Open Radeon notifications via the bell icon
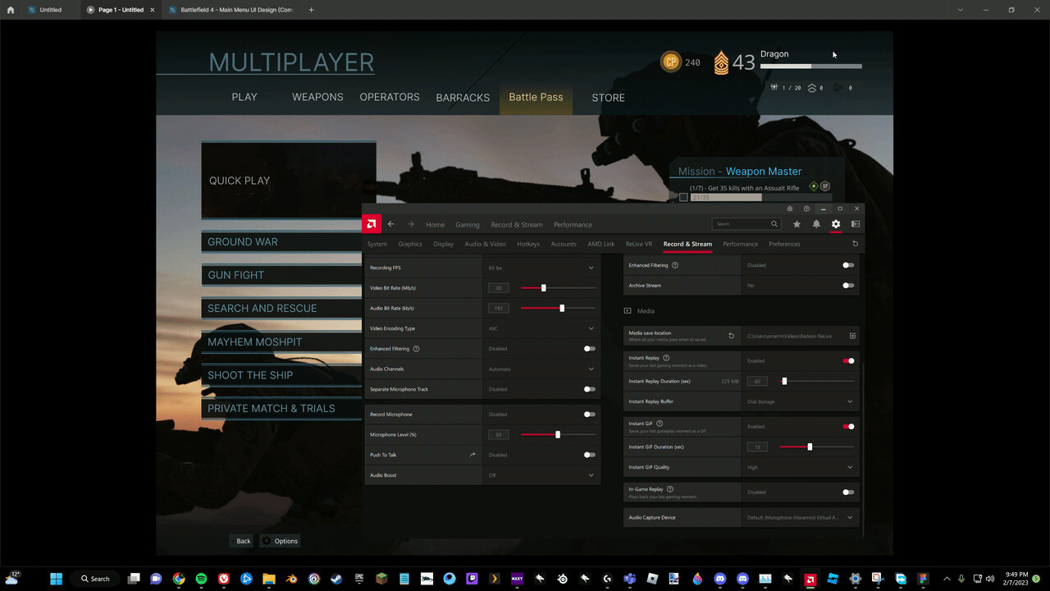 pyautogui.click(x=816, y=223)
